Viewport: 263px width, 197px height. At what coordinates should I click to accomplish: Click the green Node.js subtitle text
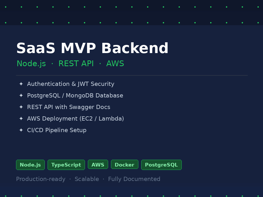[x=31, y=64]
